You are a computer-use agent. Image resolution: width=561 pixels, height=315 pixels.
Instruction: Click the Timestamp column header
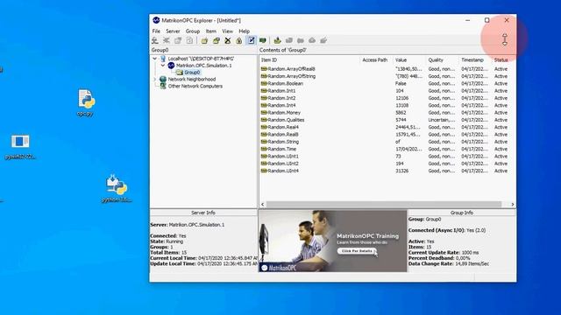[x=475, y=60]
